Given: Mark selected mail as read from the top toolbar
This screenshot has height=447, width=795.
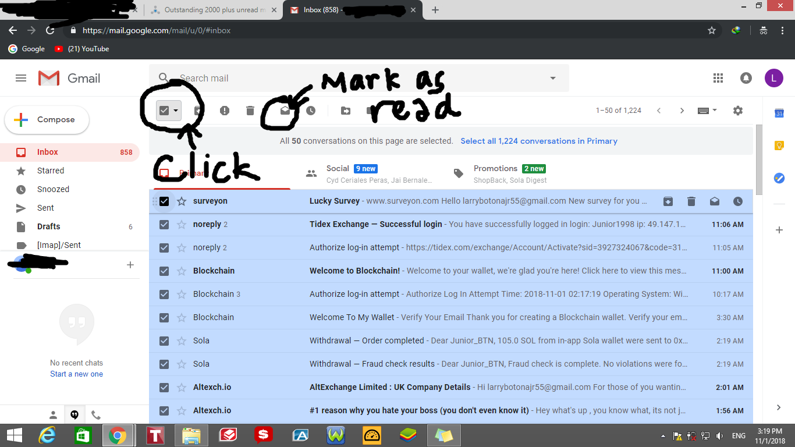Looking at the screenshot, I should coord(285,111).
